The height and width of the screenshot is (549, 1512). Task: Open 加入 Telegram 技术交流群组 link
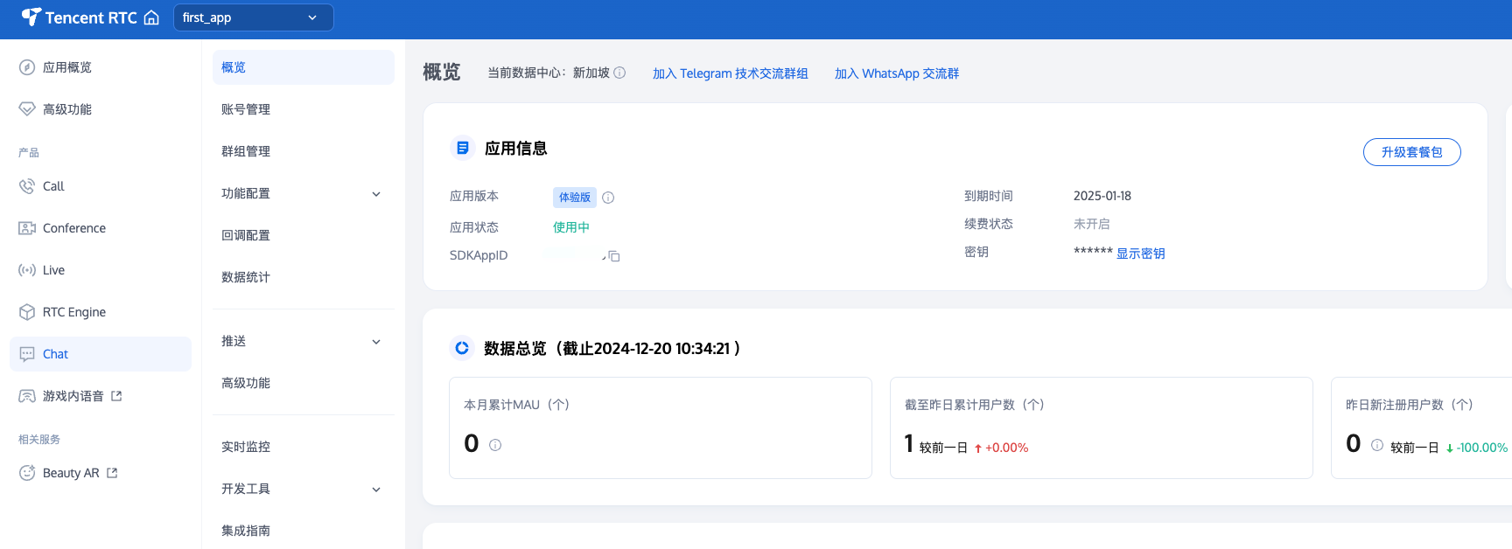731,73
